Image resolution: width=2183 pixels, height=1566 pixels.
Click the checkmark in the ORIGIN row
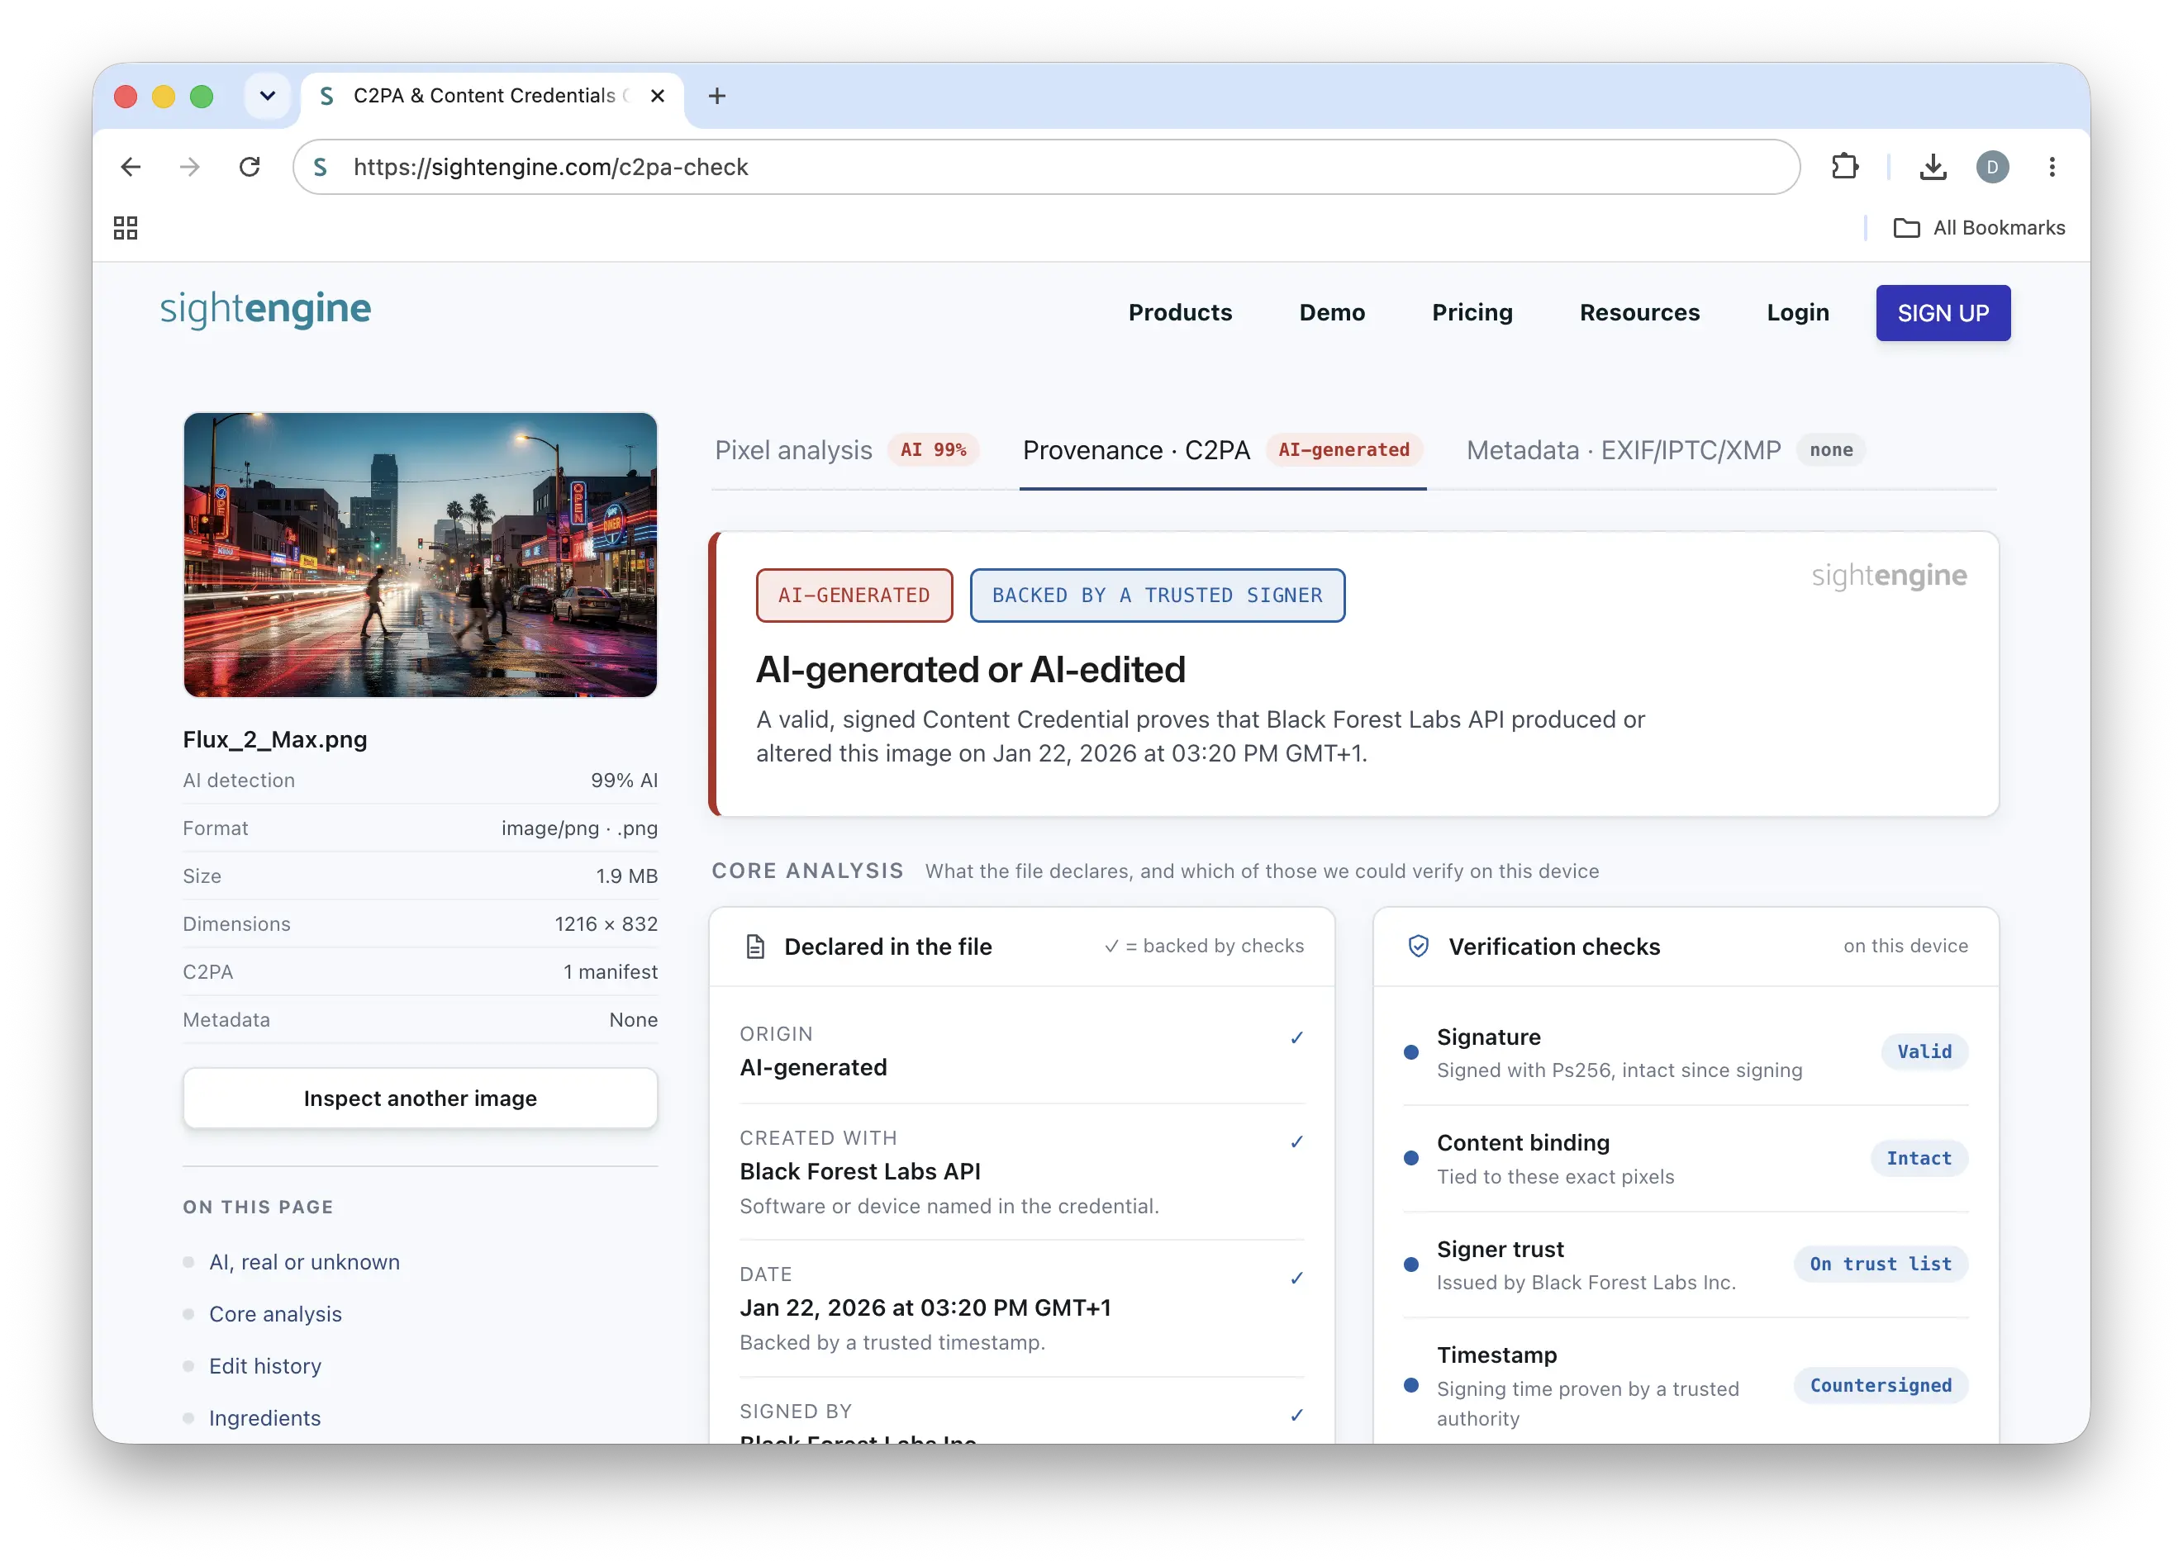pyautogui.click(x=1296, y=1037)
